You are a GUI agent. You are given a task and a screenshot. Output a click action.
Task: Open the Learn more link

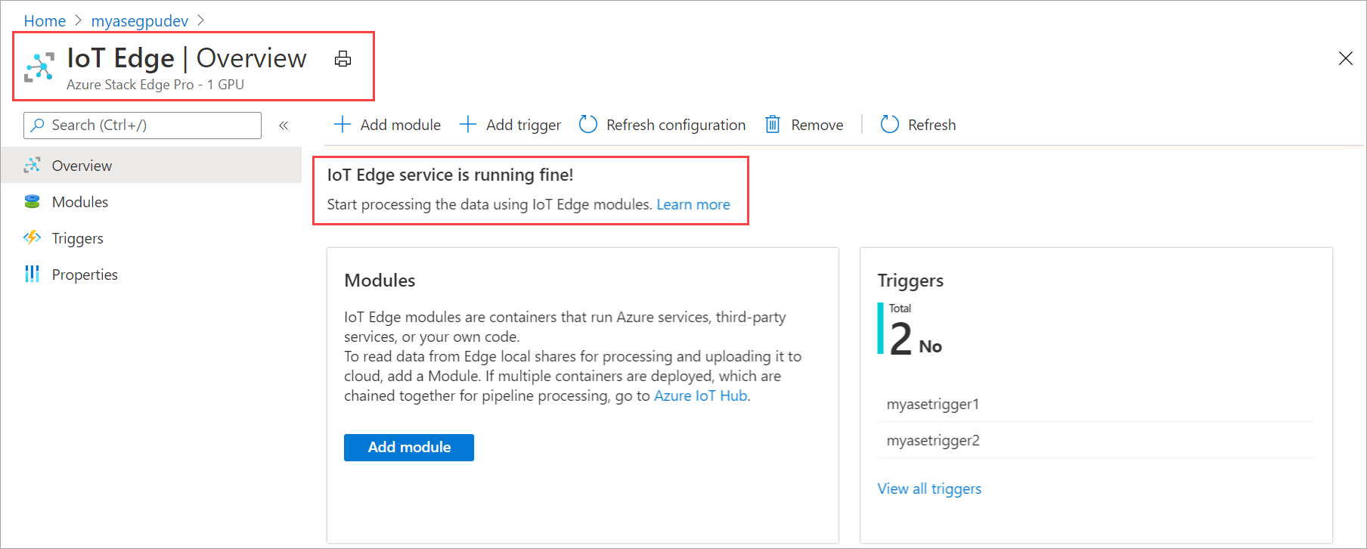point(693,204)
